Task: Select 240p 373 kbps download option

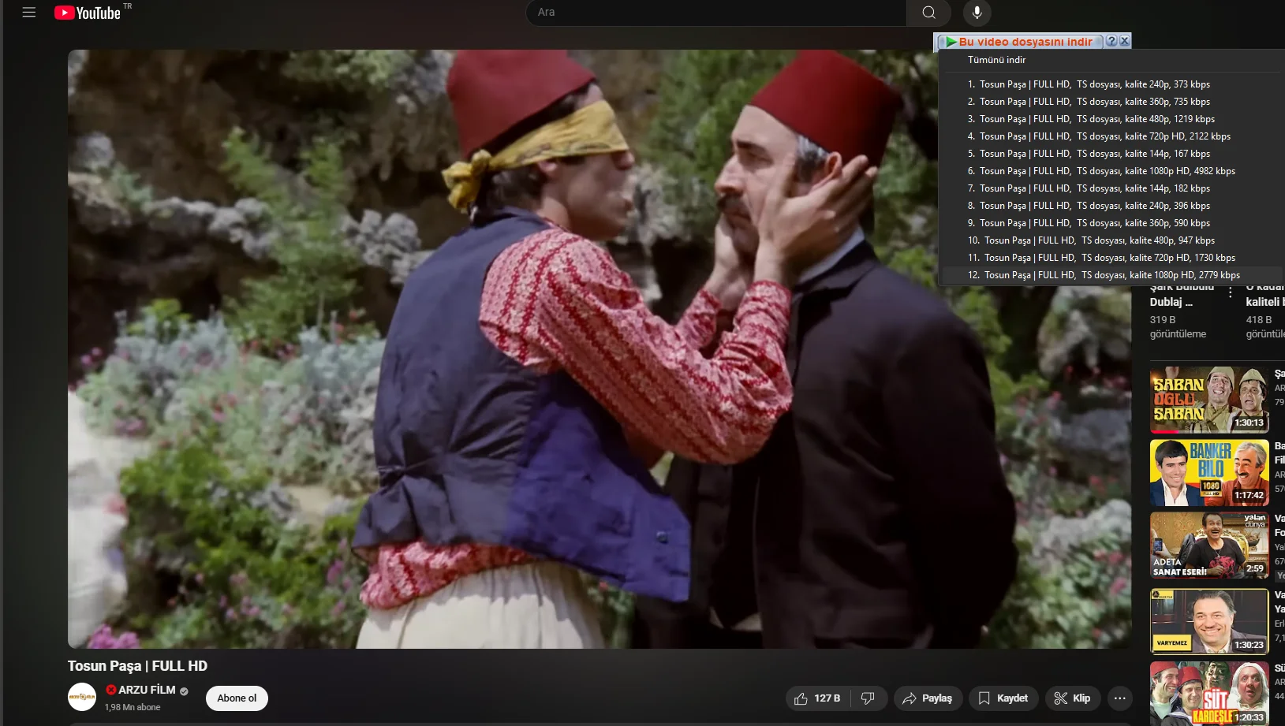Action: tap(1113, 84)
